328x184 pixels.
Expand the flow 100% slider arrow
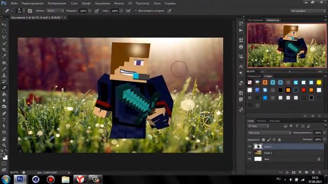[121, 11]
